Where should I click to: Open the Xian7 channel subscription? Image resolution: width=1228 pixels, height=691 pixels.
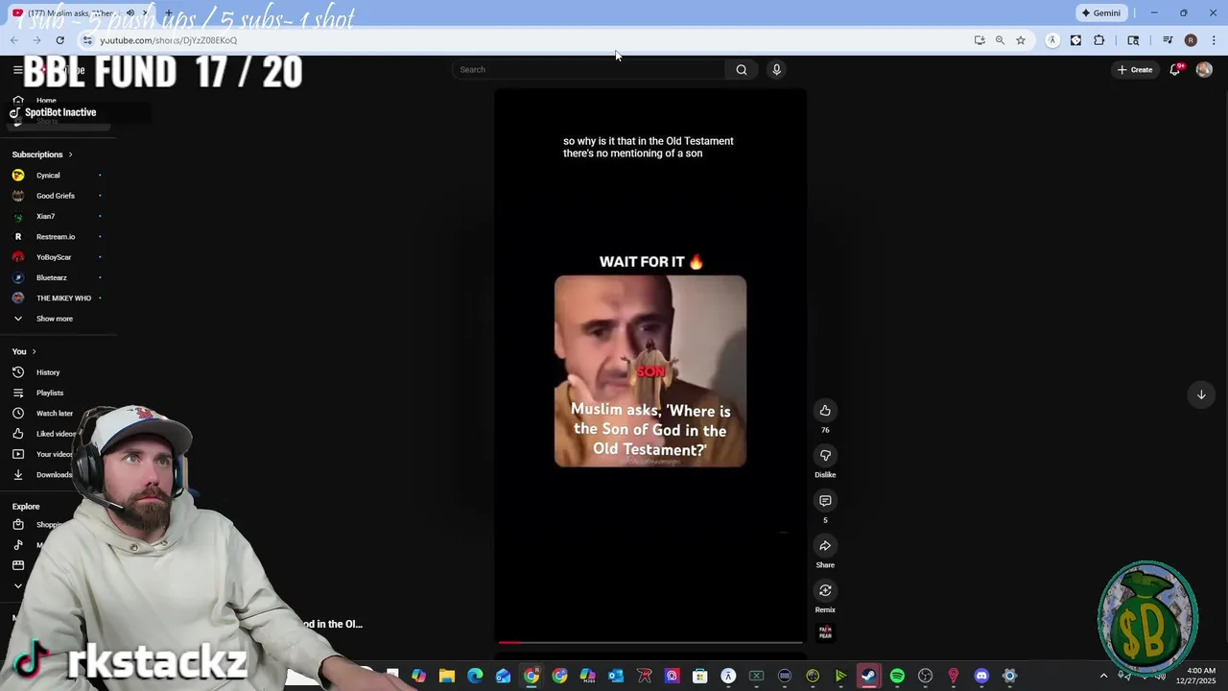tap(58, 216)
